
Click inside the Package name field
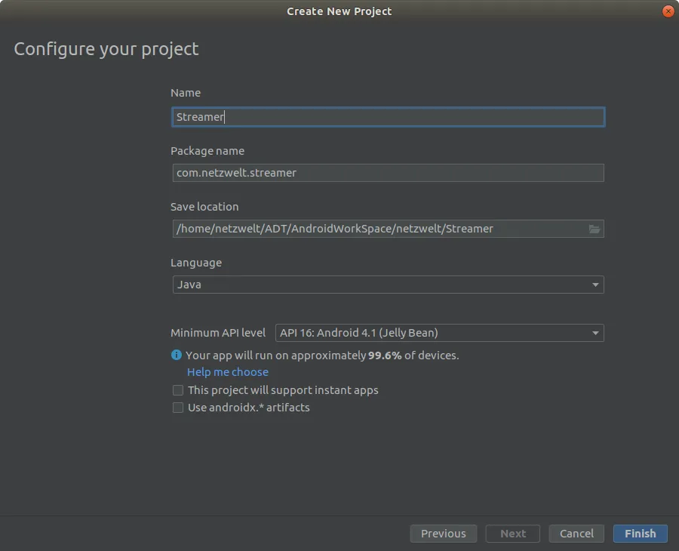[x=388, y=173]
